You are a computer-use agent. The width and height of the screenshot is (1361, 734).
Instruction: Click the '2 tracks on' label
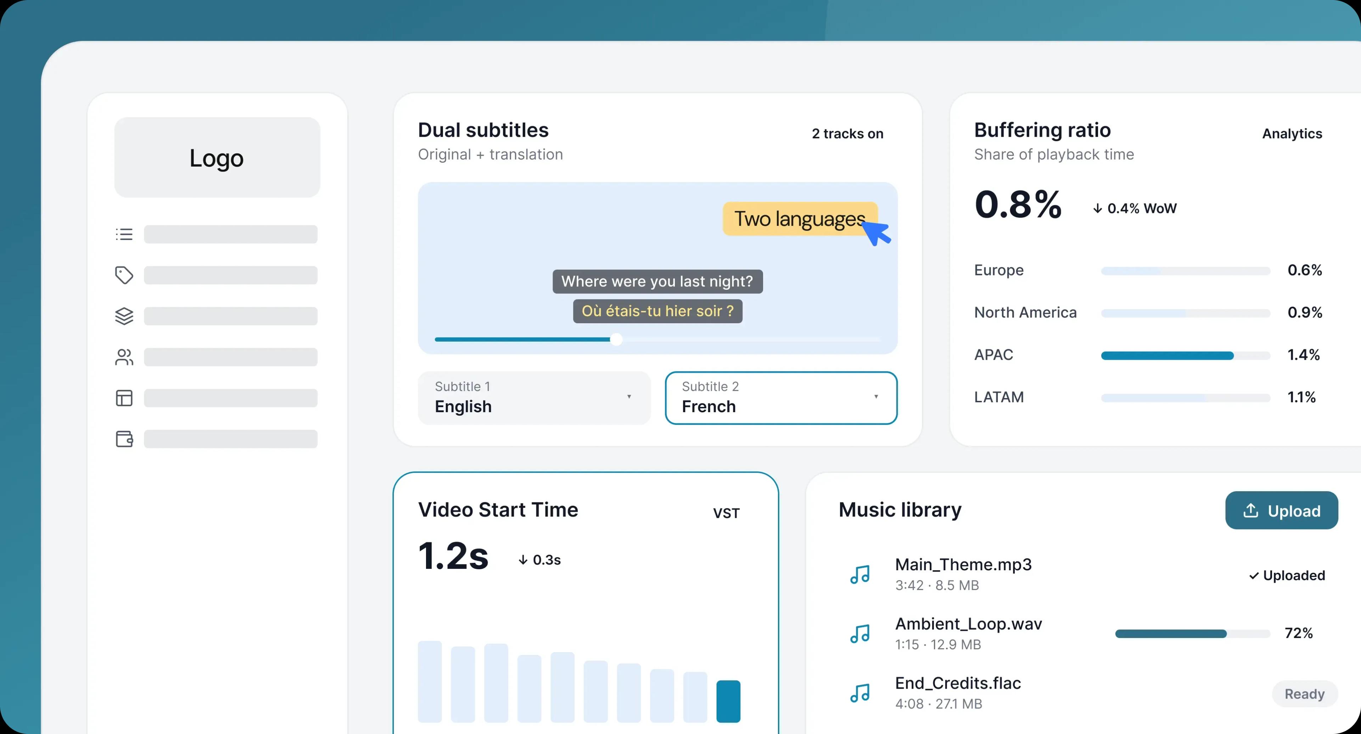coord(847,134)
